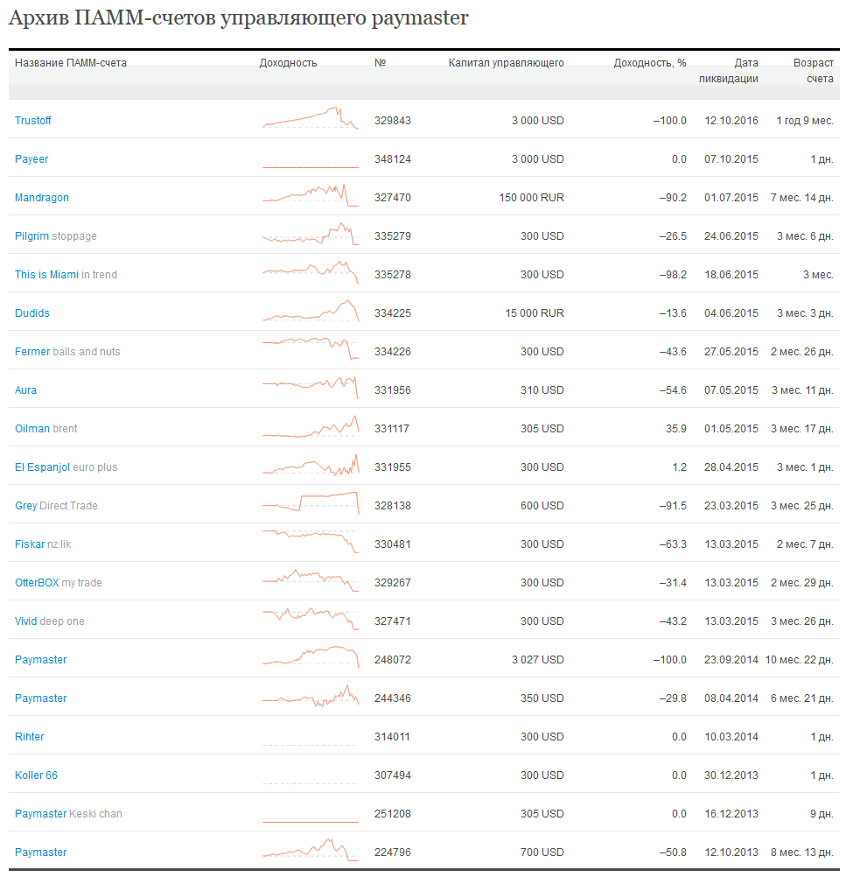Click the Grey Direct Trade sparkline chart
Viewport: 846px width, 877px height.
tap(311, 502)
